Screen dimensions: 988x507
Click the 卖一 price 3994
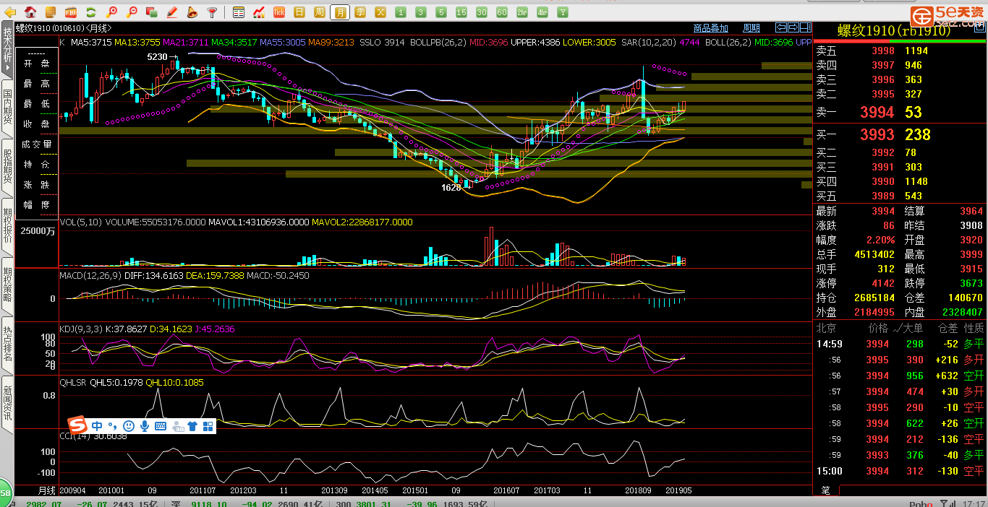877,112
